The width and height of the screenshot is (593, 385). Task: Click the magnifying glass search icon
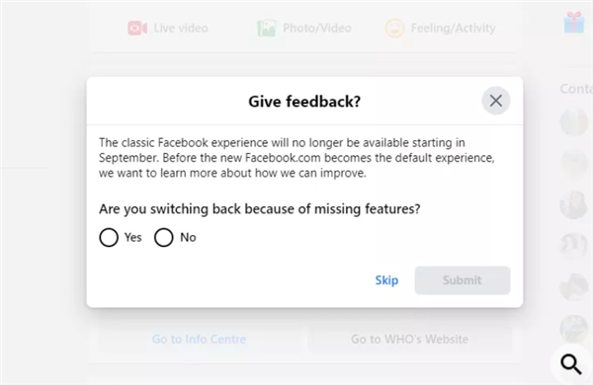[x=570, y=364]
